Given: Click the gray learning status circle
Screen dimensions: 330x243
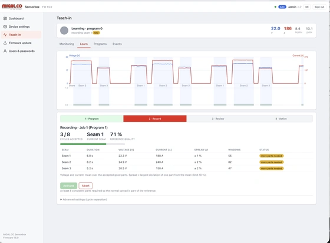Looking at the screenshot, I should 64,30.
